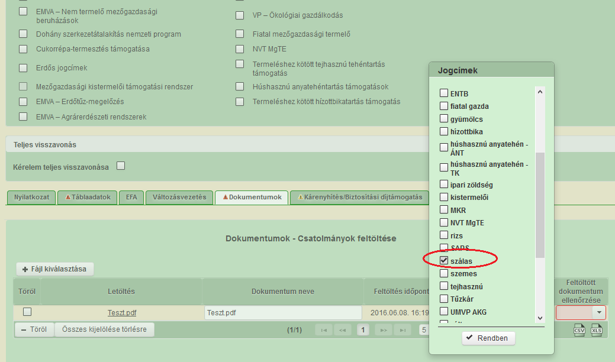Switch to the Változásvezetés tab
This screenshot has width=615, height=362.
point(179,198)
